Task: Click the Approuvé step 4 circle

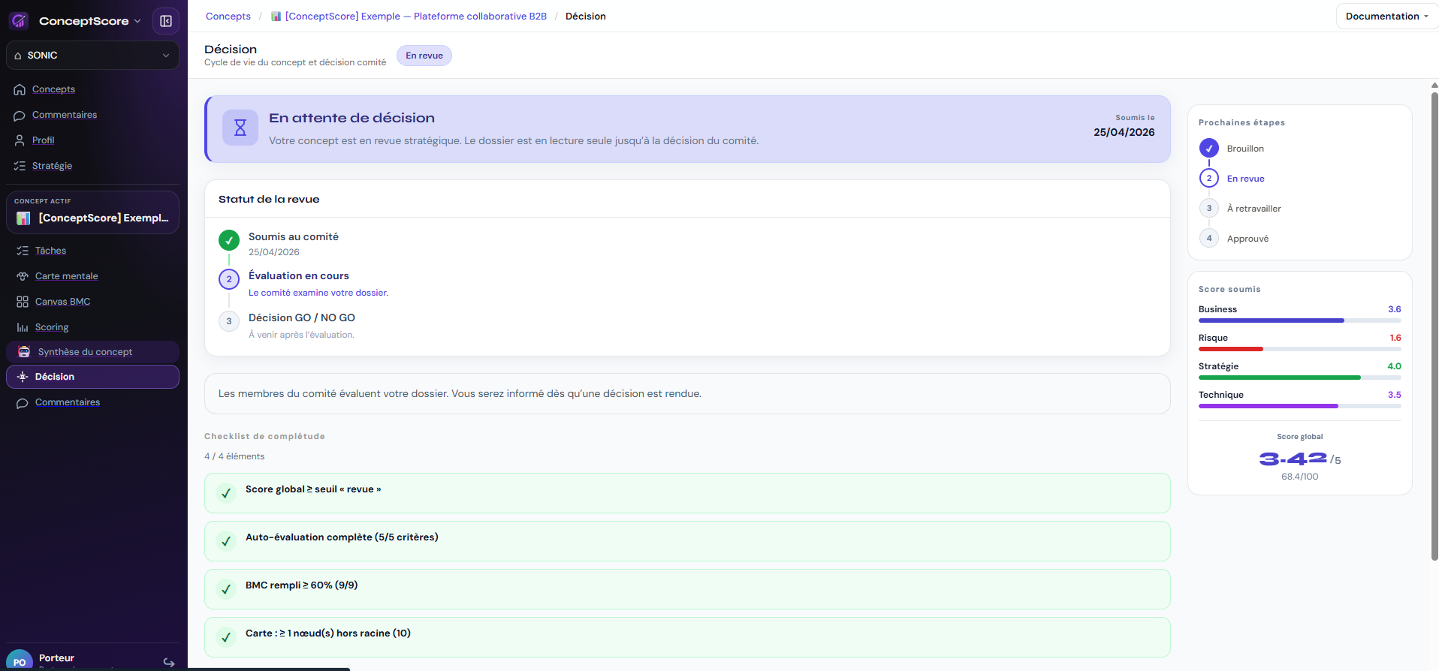Action: pyautogui.click(x=1209, y=239)
